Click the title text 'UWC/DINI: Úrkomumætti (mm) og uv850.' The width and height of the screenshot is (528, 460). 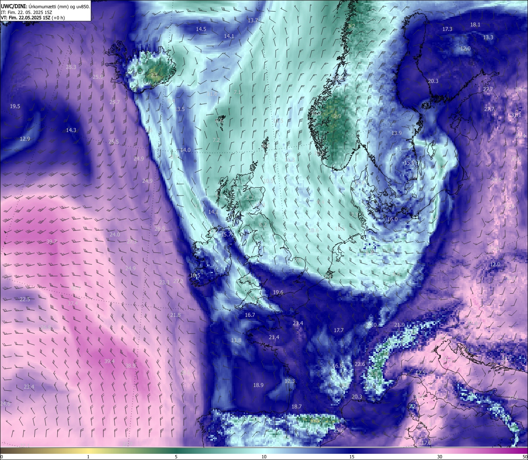(x=45, y=6)
